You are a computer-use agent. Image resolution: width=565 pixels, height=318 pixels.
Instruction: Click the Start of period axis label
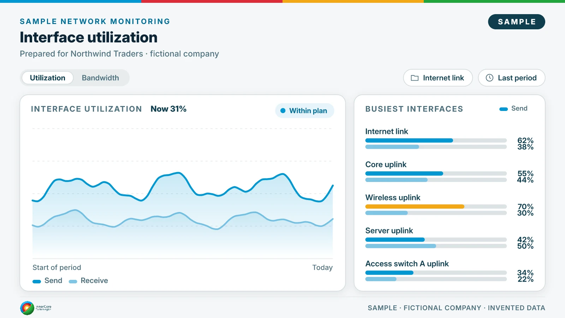tap(57, 267)
